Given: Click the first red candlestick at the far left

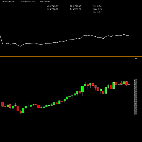Looking at the screenshot, I should (3, 104).
